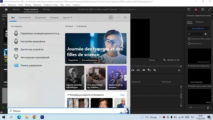Click the Comparison View icon
Viewport: 213px width, 120px height.
[x=149, y=70]
